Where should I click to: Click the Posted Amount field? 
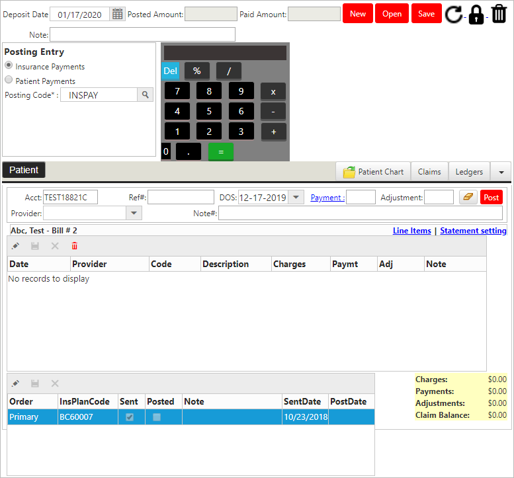pyautogui.click(x=211, y=14)
